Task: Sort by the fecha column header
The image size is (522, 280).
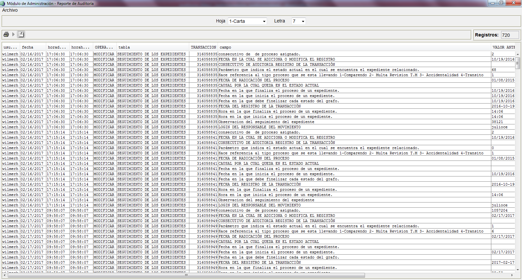Action: click(33, 47)
